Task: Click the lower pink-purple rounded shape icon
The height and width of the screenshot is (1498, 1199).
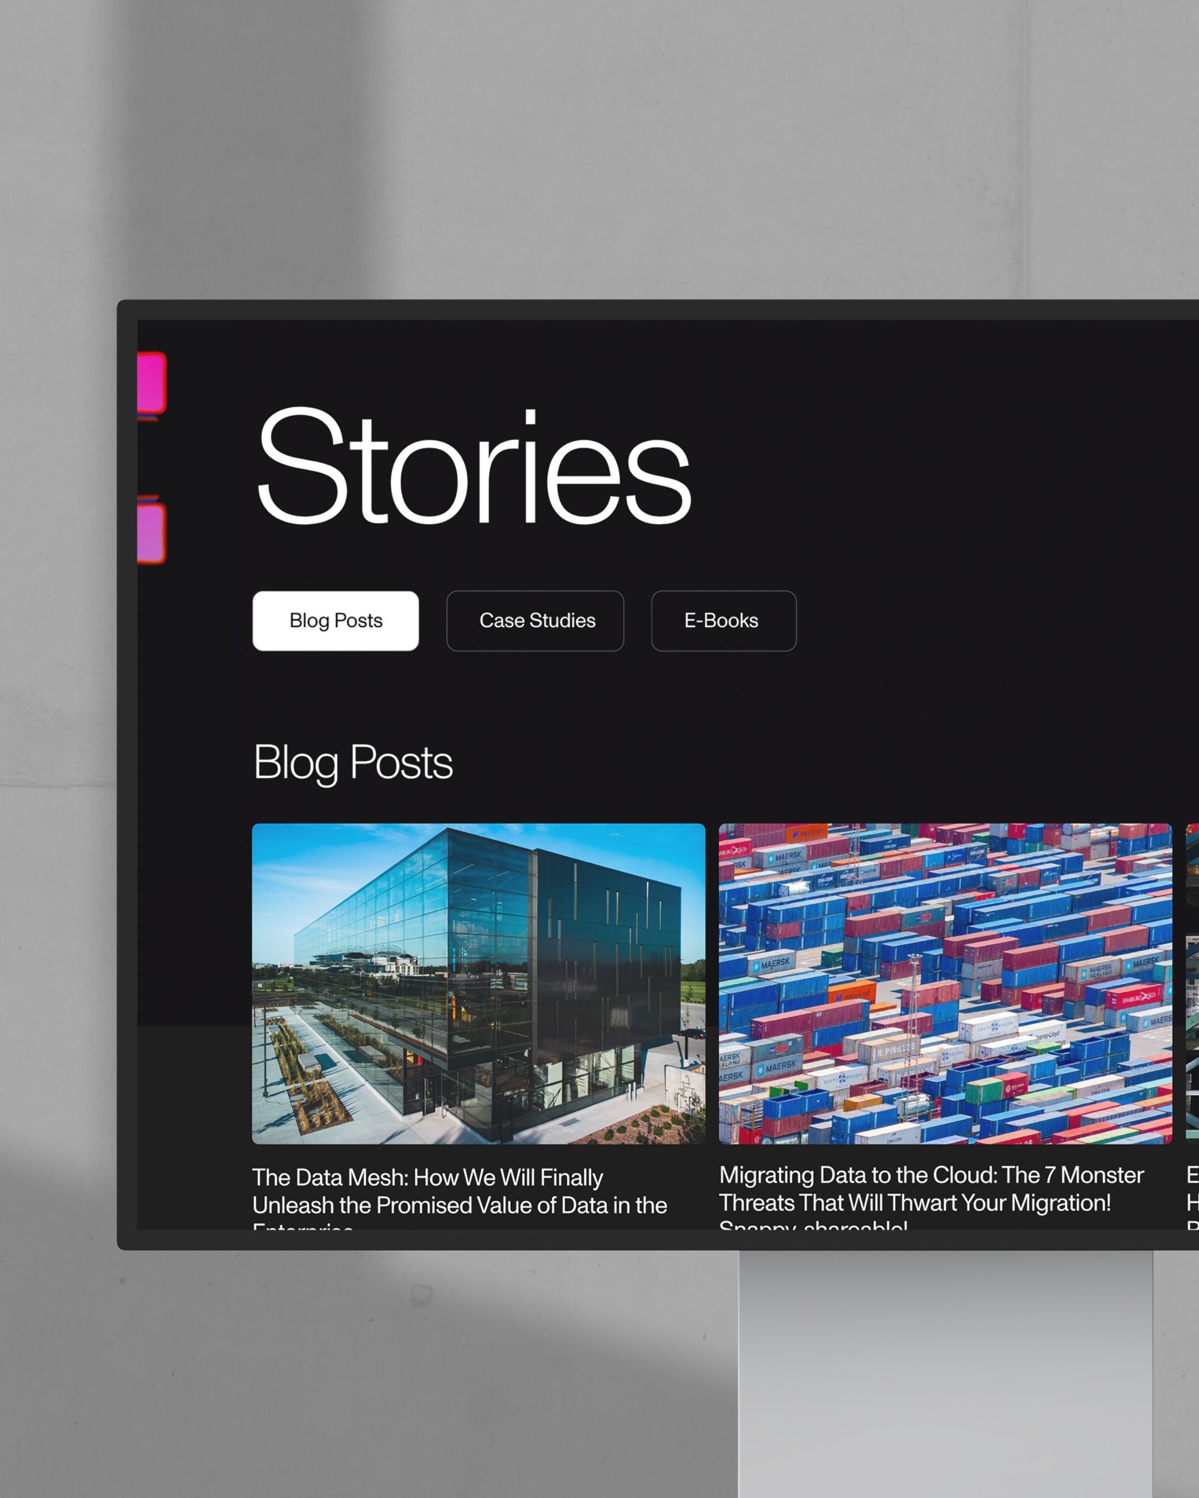Action: [152, 534]
